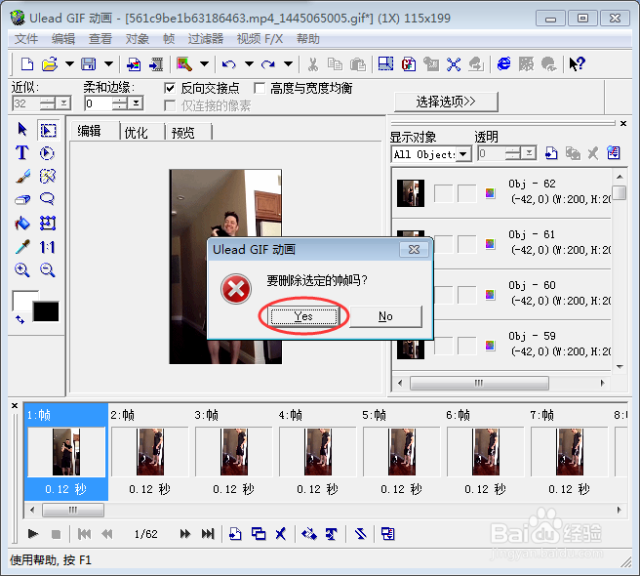Uncheck the 反向交接点 checkbox

[170, 88]
